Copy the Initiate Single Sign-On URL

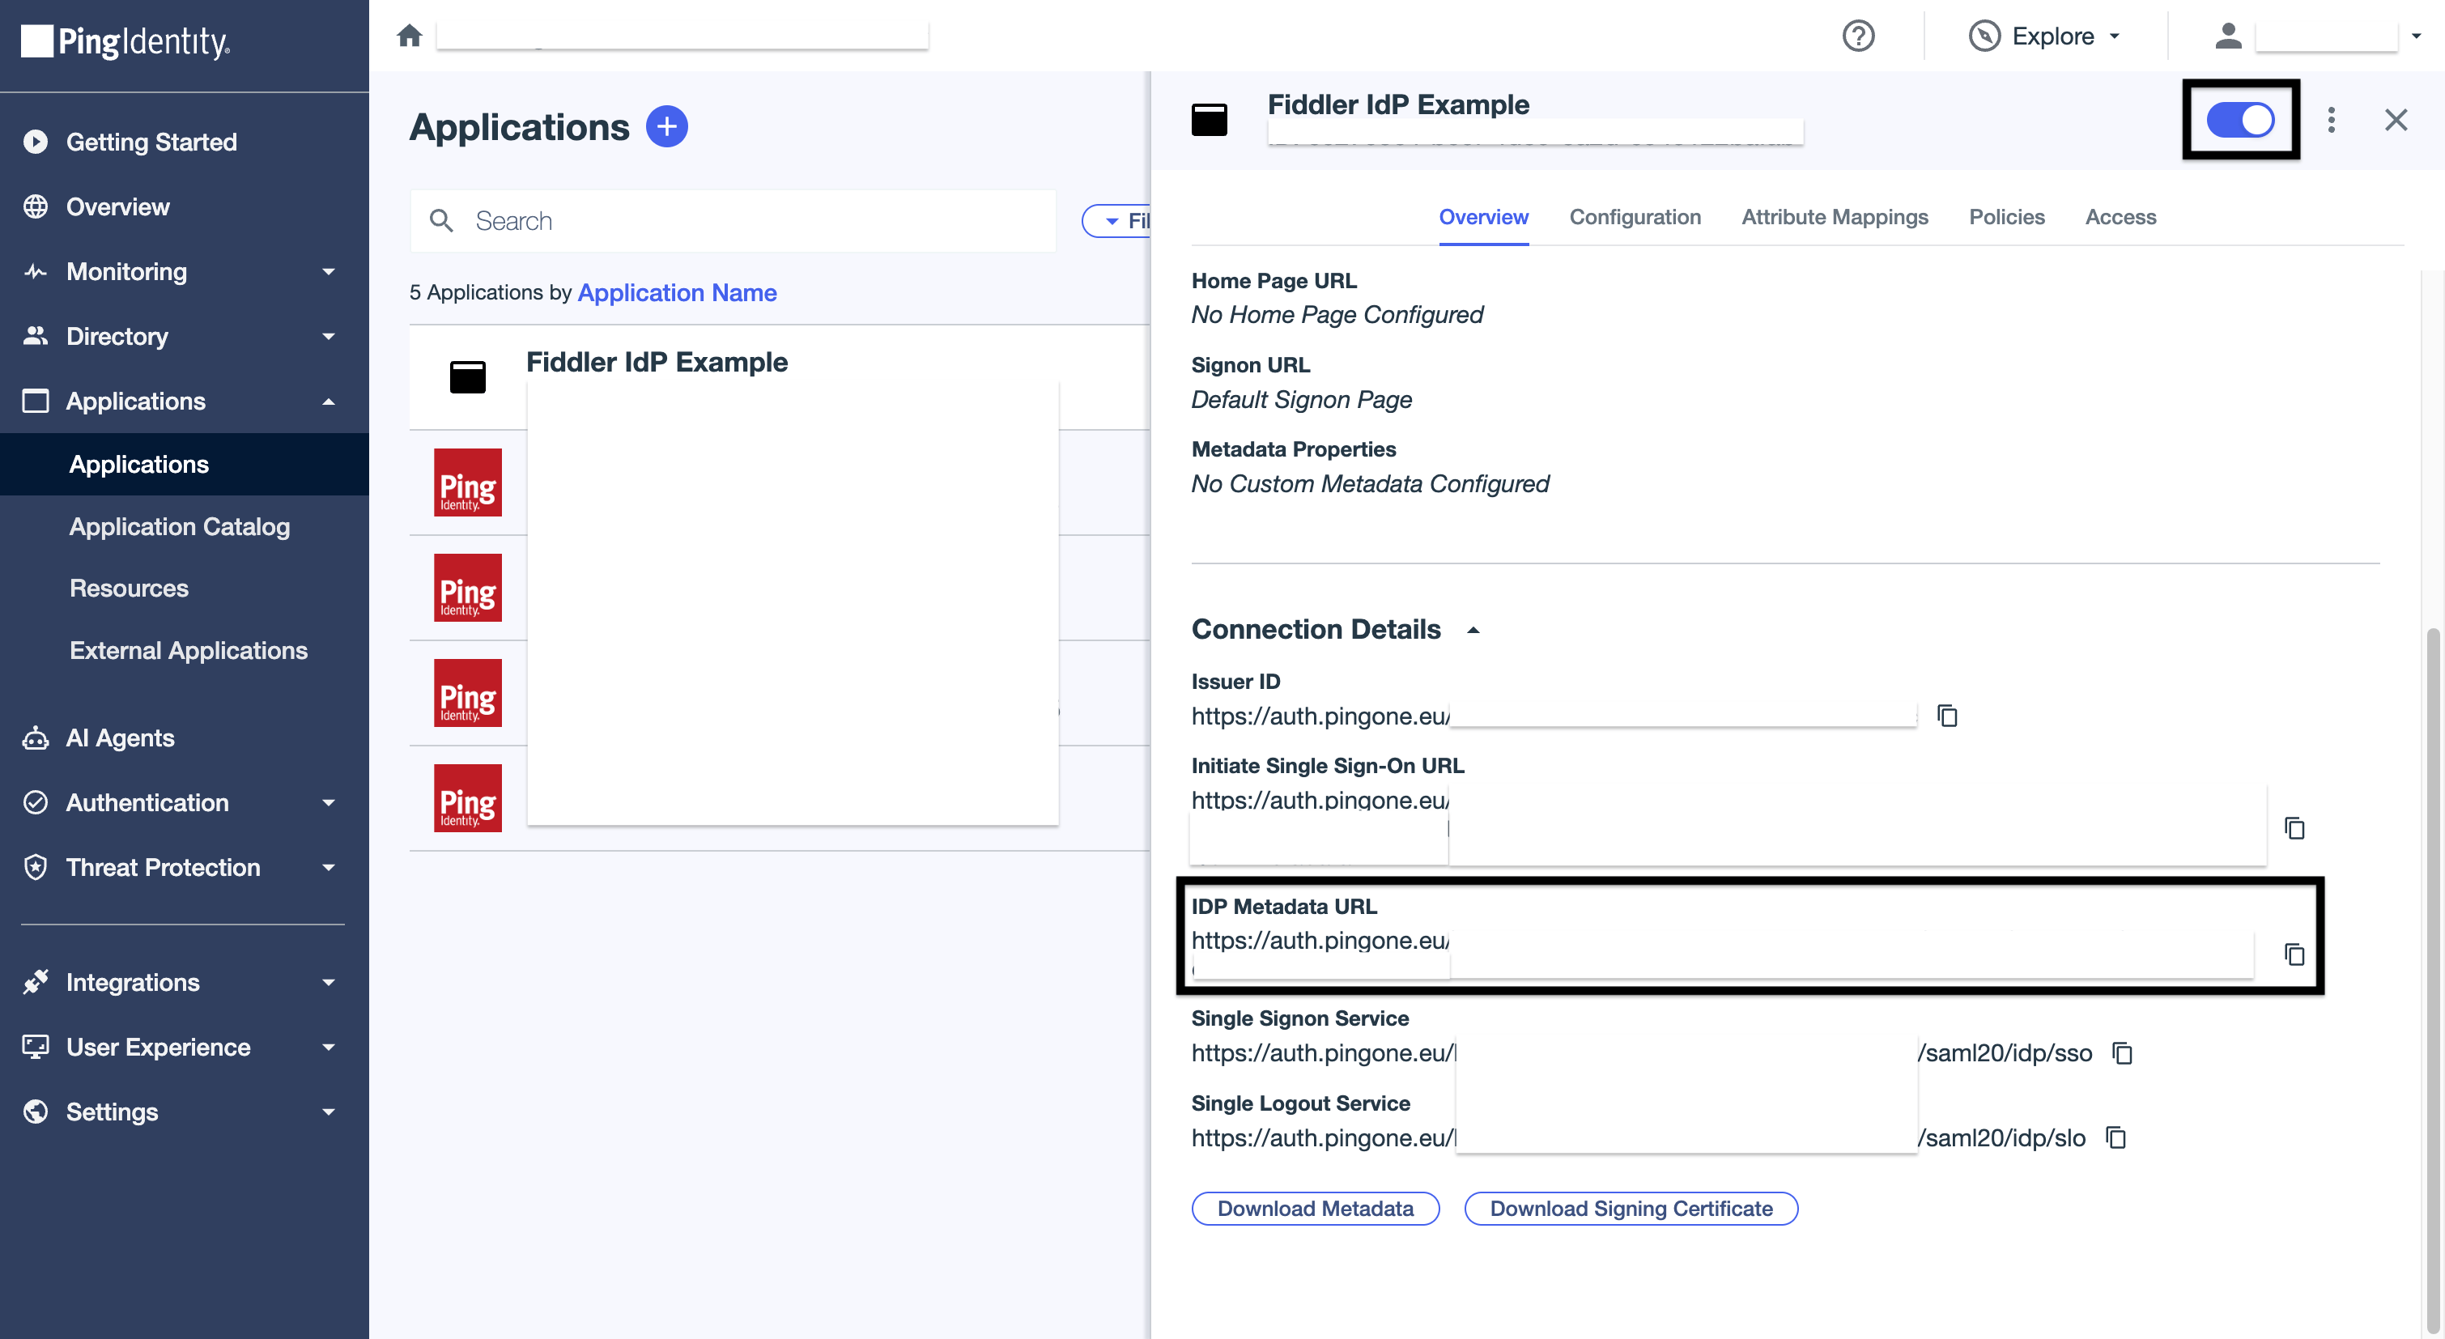[2294, 828]
